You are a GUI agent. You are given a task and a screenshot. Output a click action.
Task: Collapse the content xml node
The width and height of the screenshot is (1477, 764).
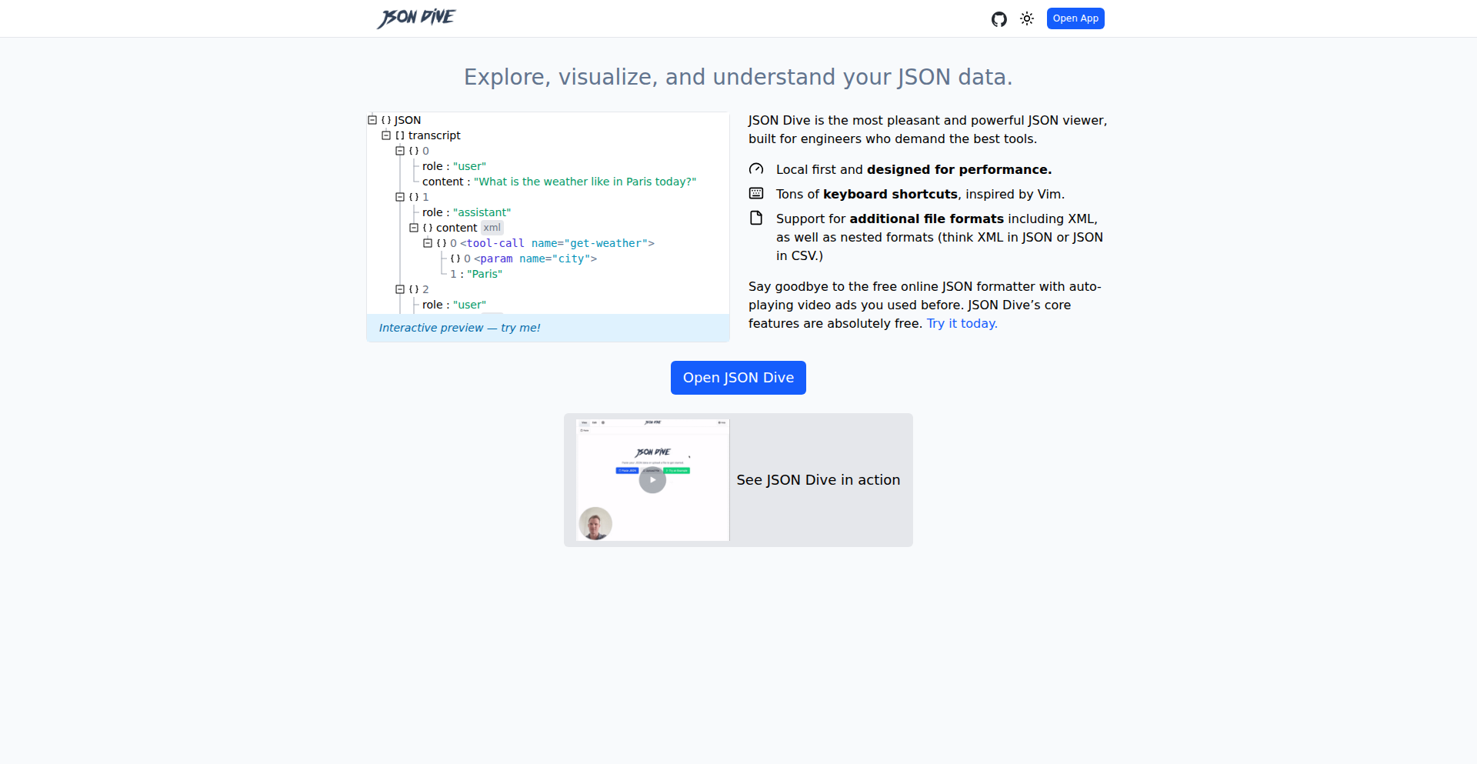coord(414,228)
